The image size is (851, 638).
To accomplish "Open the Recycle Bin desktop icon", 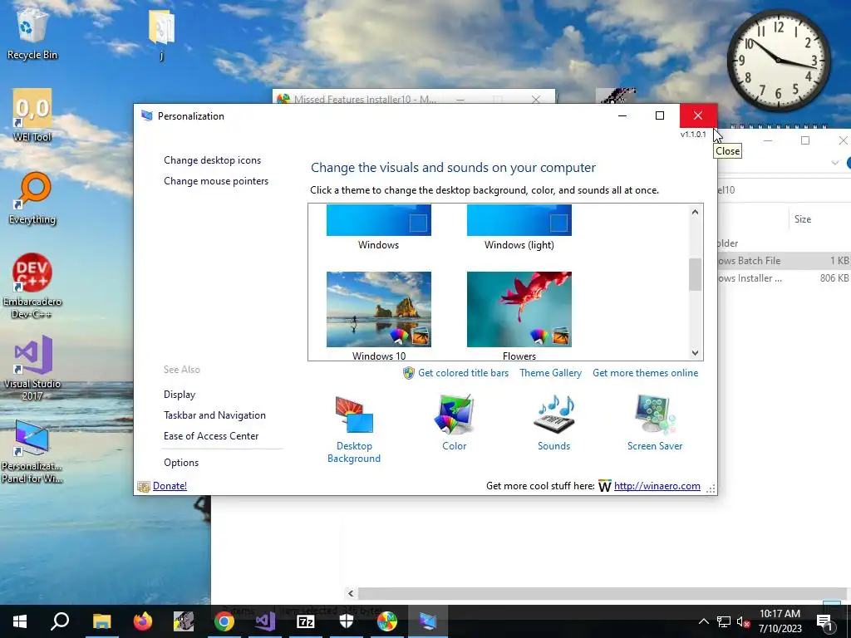I will 32,32.
